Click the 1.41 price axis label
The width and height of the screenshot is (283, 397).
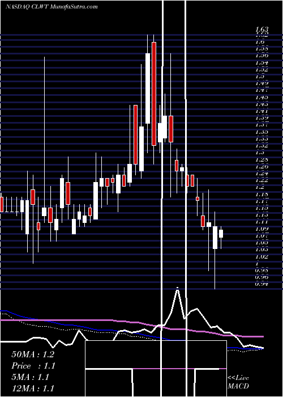click(261, 111)
